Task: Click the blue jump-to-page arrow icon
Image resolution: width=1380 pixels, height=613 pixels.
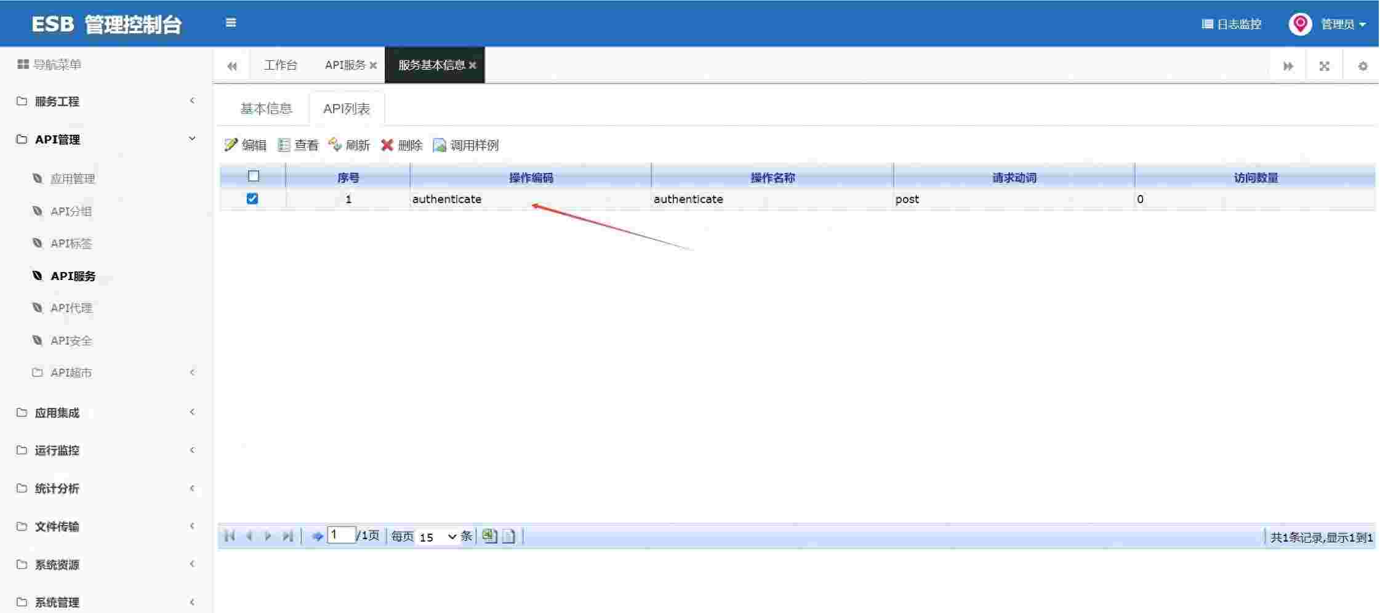Action: 317,537
